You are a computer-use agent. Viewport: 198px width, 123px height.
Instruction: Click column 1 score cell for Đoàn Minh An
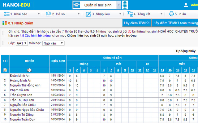tap(70, 76)
